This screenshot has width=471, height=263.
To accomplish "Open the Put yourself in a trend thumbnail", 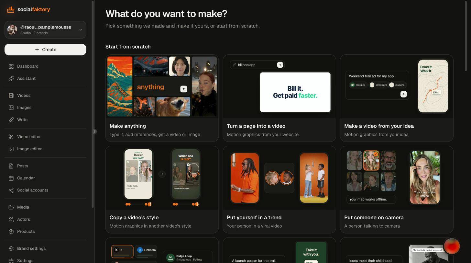I will tap(279, 178).
